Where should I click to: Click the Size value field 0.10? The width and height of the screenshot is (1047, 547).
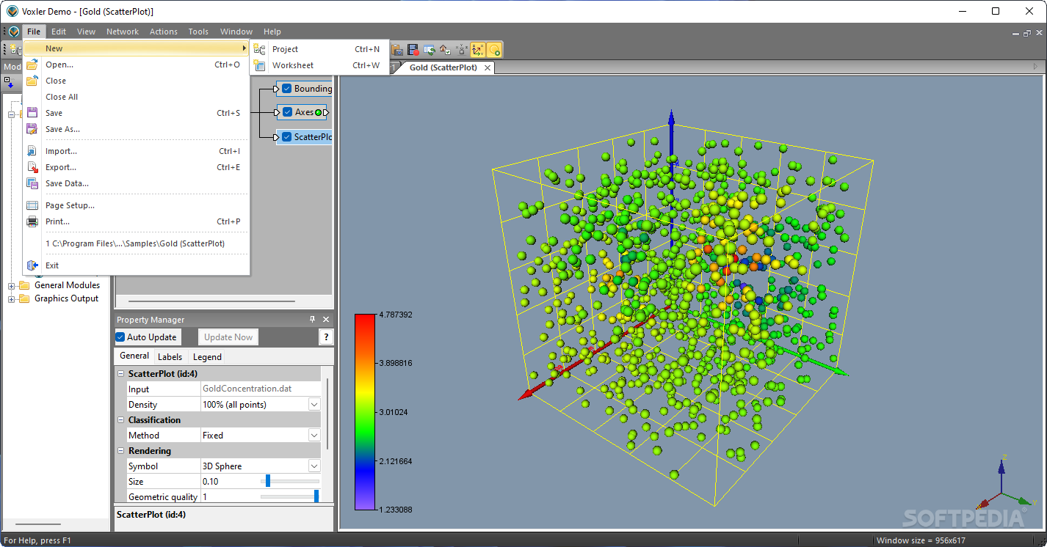(x=230, y=482)
